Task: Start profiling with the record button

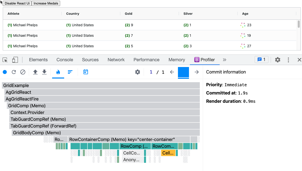Action: click(x=5, y=72)
